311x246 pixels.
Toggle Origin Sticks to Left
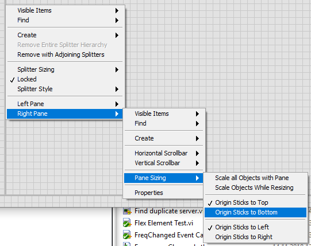coord(255,227)
